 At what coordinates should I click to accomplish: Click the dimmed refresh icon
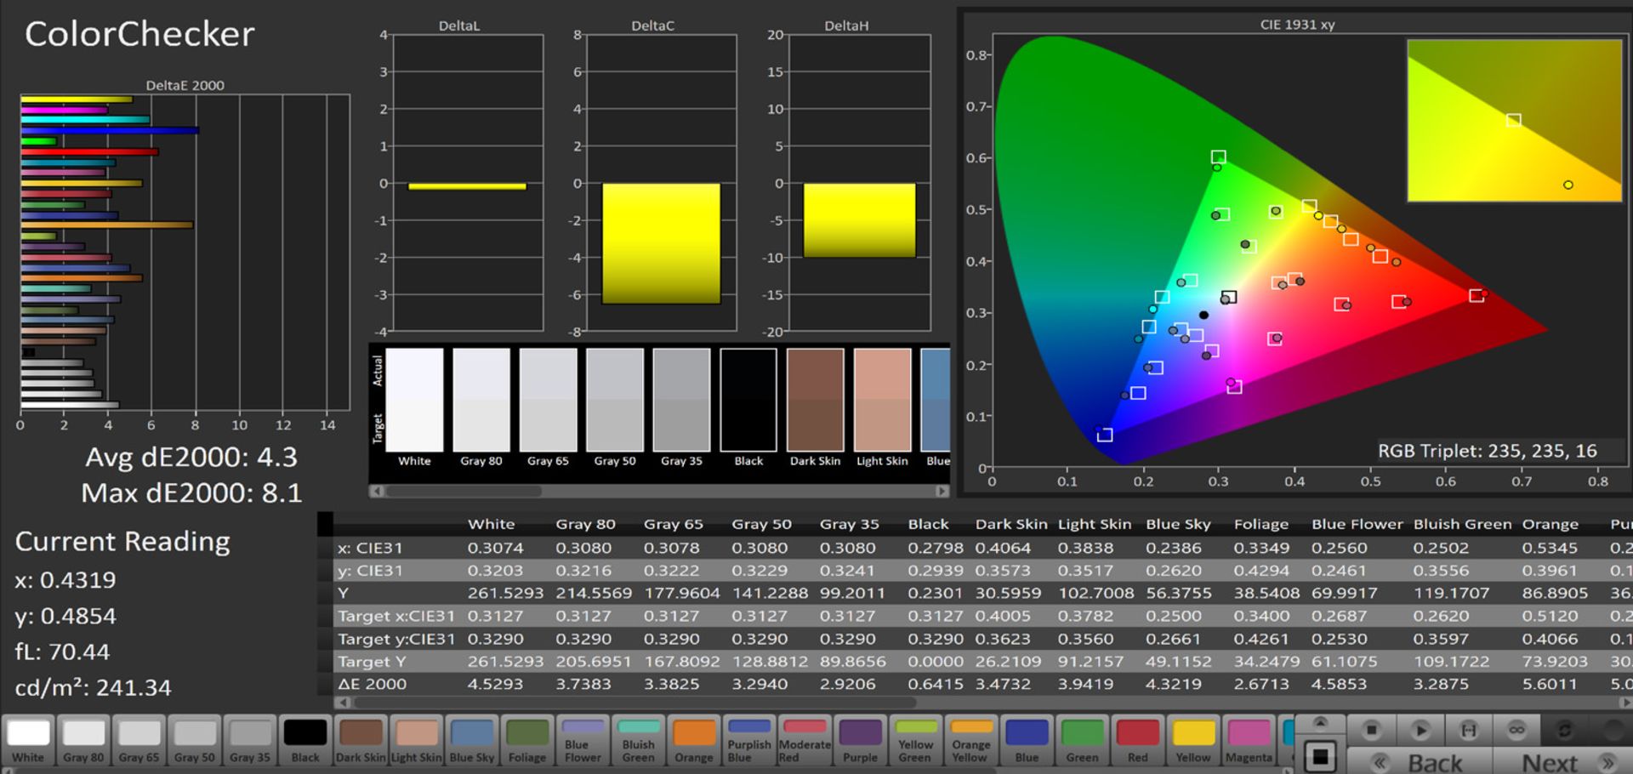pos(1564,730)
